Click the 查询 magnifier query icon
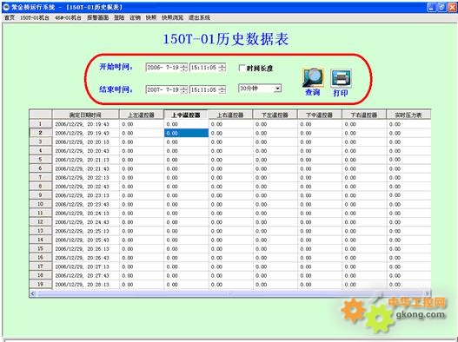Viewport: 458px width, 342px height. (x=313, y=77)
